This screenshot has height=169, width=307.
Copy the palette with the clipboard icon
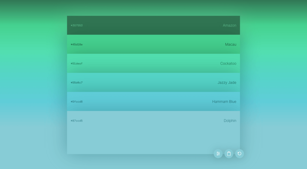pyautogui.click(x=229, y=153)
